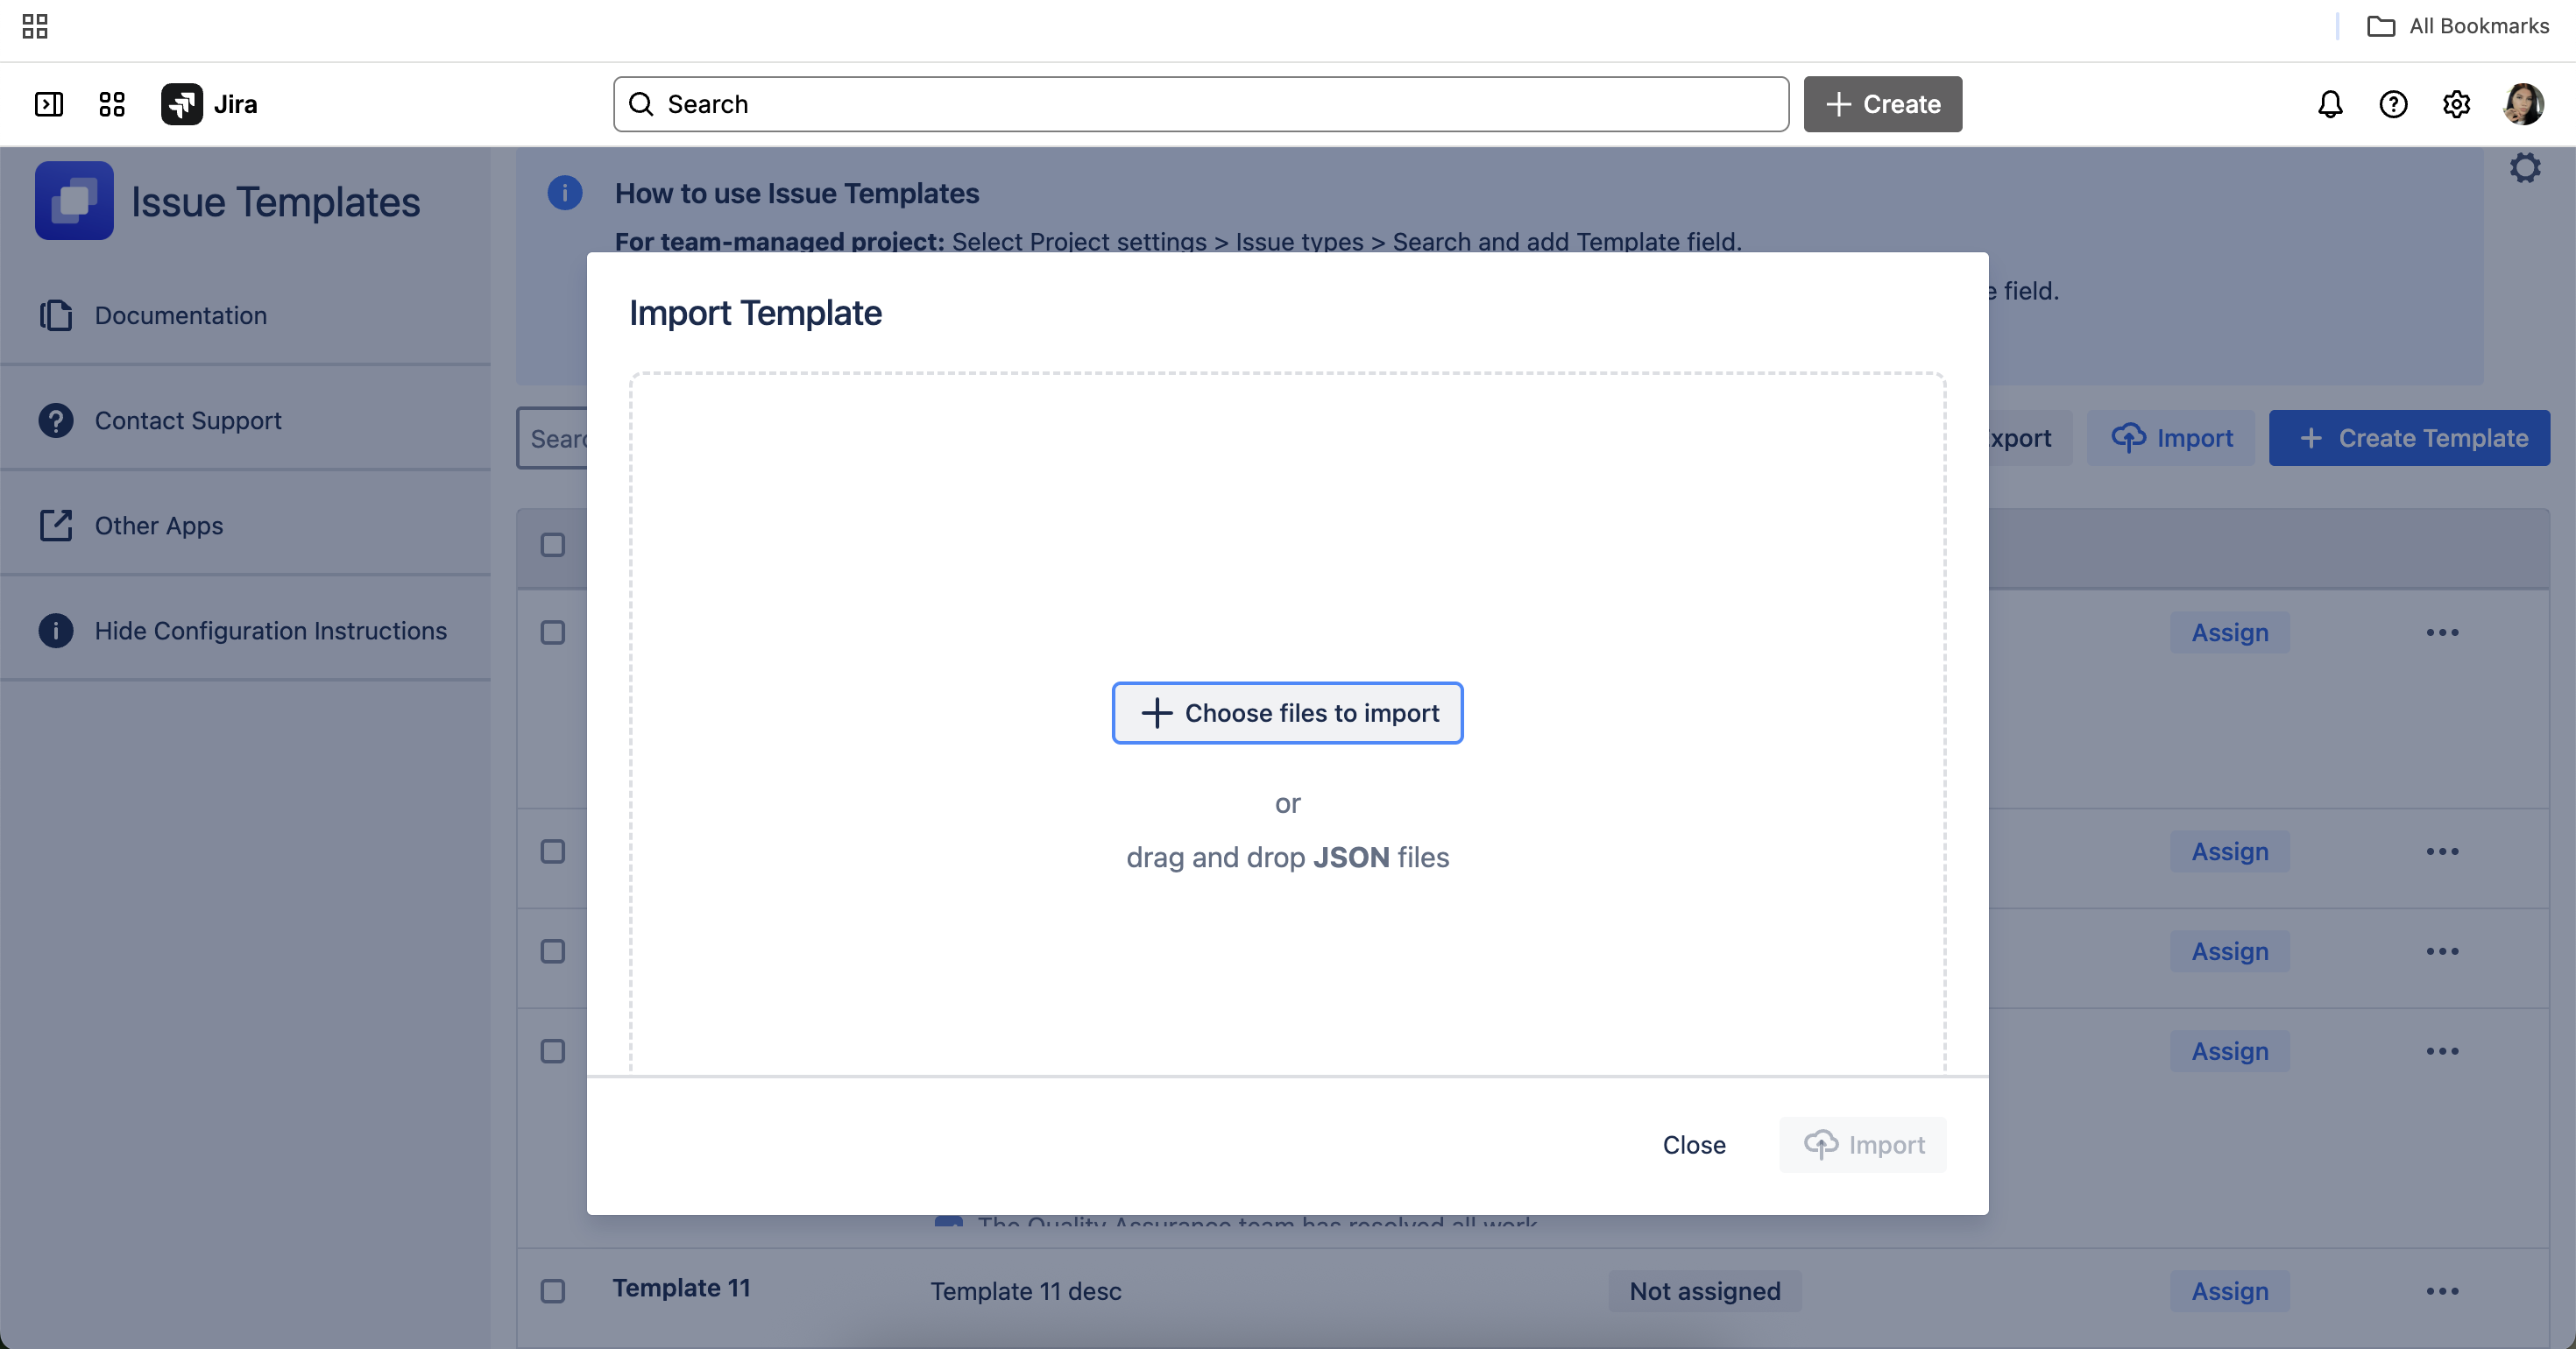
Task: Open Jira settings gear in the top bar
Action: click(2457, 104)
